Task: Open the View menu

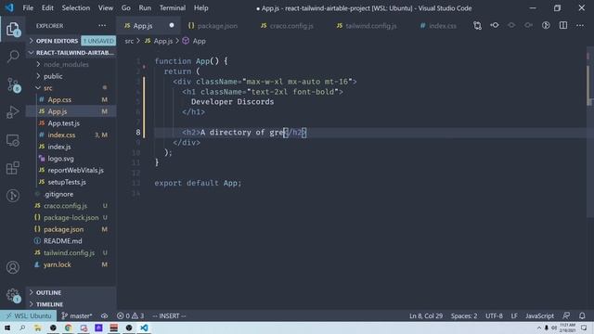Action: [105, 8]
